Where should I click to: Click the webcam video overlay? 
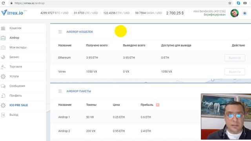tap(226, 117)
